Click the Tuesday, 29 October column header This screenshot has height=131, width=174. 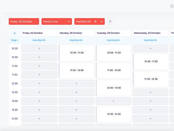coord(108,33)
